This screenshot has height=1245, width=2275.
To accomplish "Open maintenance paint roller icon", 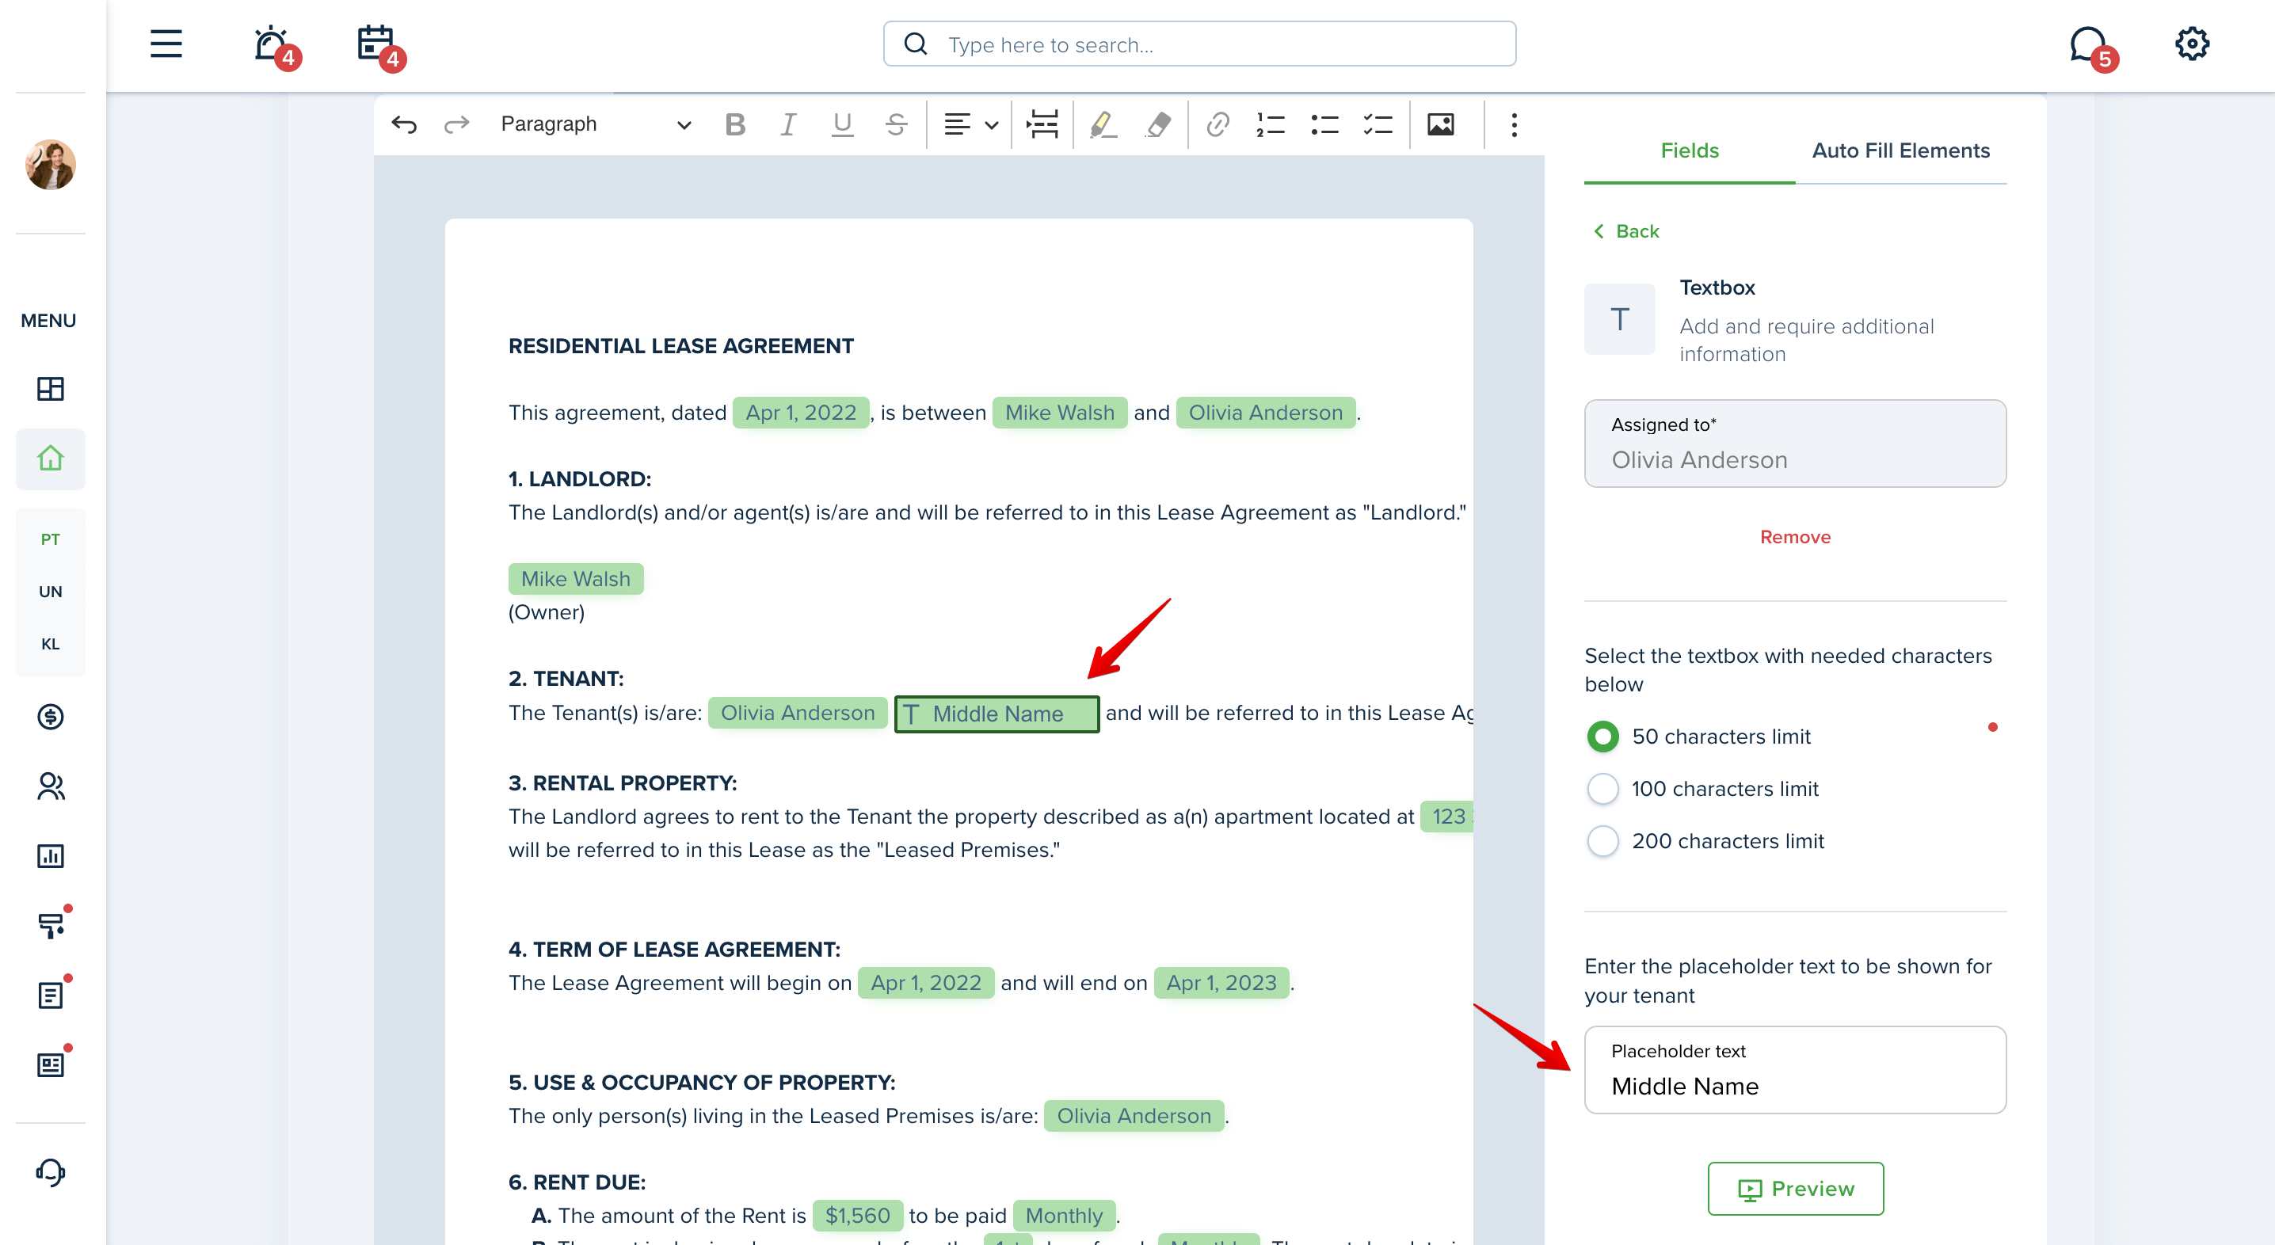I will (51, 924).
